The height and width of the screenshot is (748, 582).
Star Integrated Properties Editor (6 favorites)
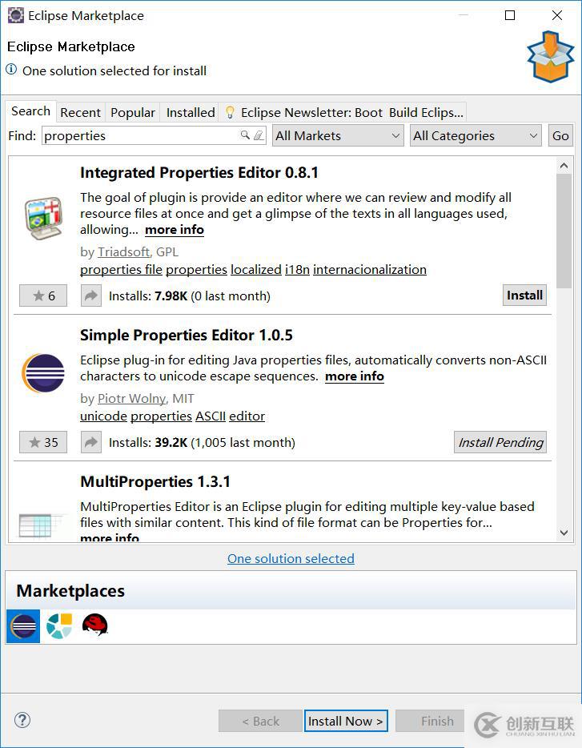tap(43, 296)
